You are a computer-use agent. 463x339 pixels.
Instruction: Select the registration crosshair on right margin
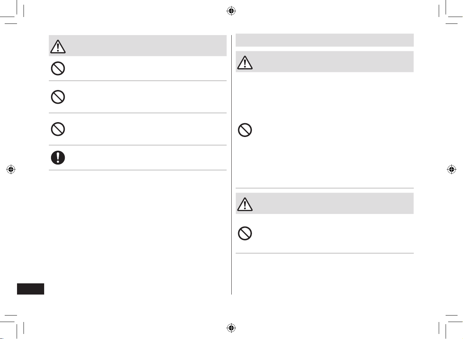pyautogui.click(x=451, y=169)
